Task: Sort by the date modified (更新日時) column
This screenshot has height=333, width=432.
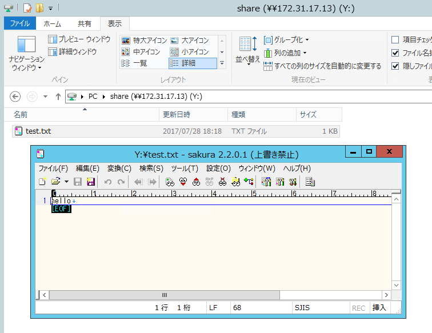Action: tap(193, 115)
